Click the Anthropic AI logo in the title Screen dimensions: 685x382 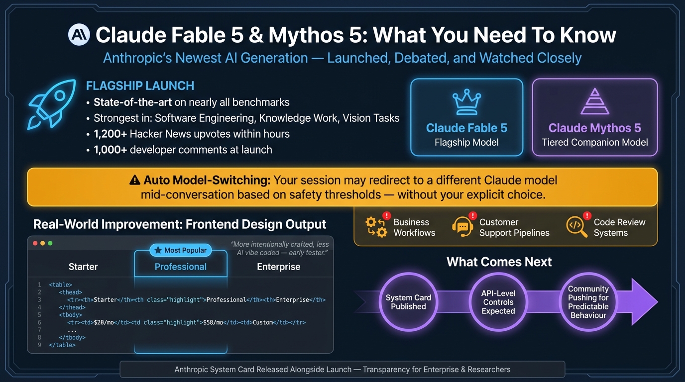pyautogui.click(x=79, y=35)
